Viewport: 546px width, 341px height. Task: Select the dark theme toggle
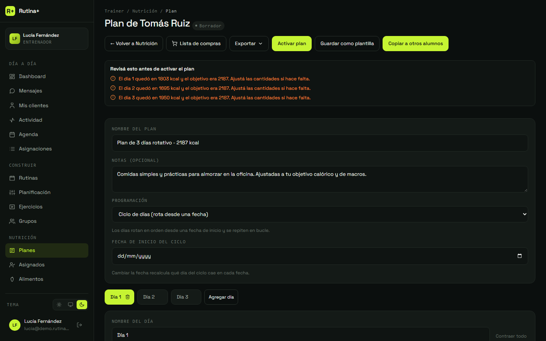82,305
